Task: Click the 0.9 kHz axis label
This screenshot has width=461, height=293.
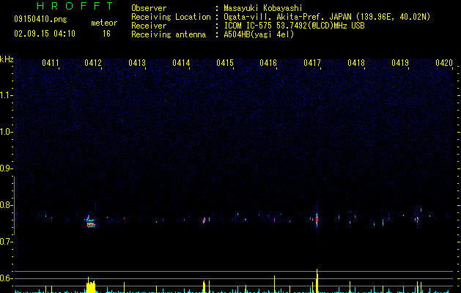Action: tap(7, 168)
